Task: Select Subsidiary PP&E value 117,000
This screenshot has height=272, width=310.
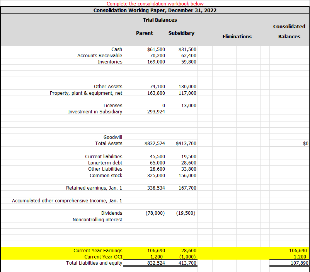Action: pos(187,93)
